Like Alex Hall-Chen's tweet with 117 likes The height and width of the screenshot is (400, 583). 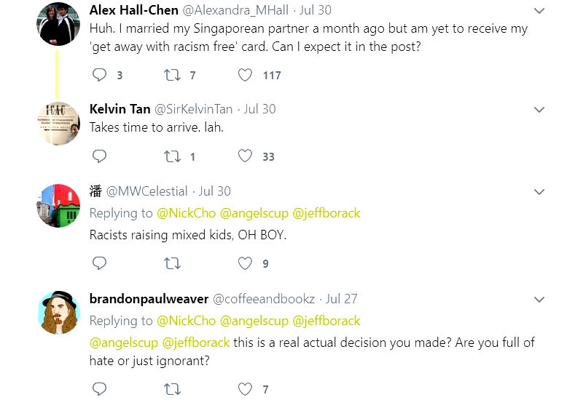(246, 75)
